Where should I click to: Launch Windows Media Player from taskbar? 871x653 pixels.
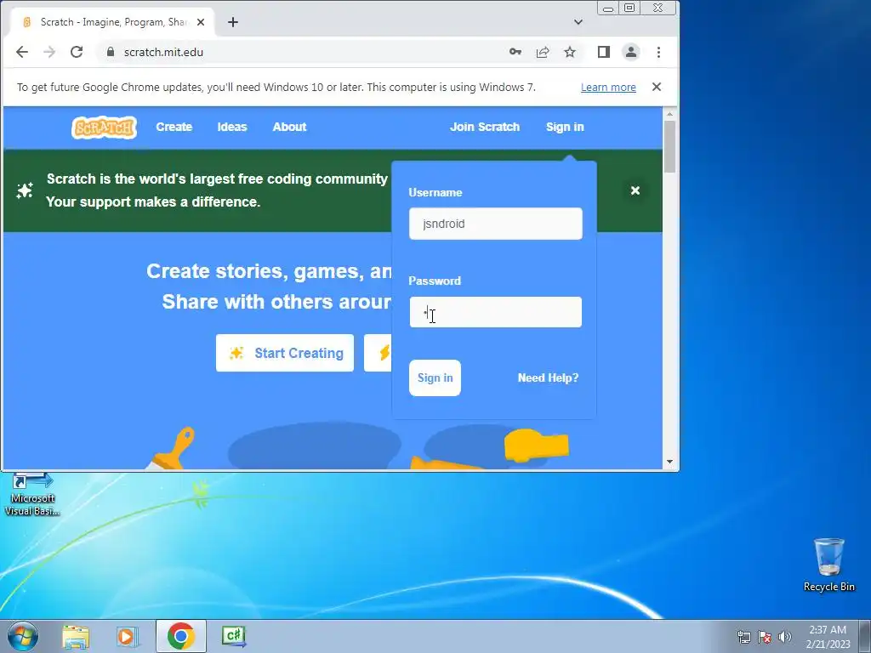point(128,637)
